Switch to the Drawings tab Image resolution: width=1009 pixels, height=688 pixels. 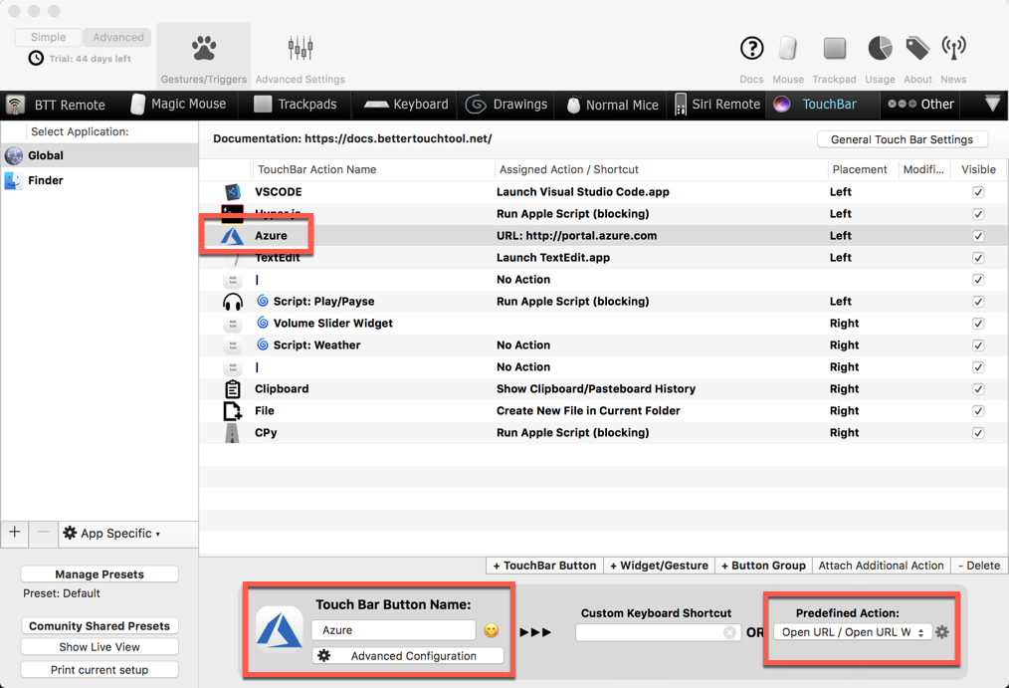pyautogui.click(x=507, y=105)
